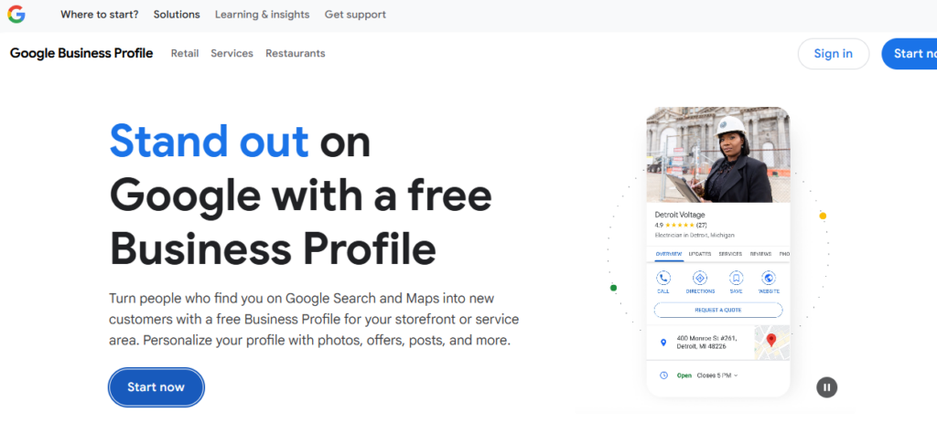Open the Where to start? menu

coord(99,15)
